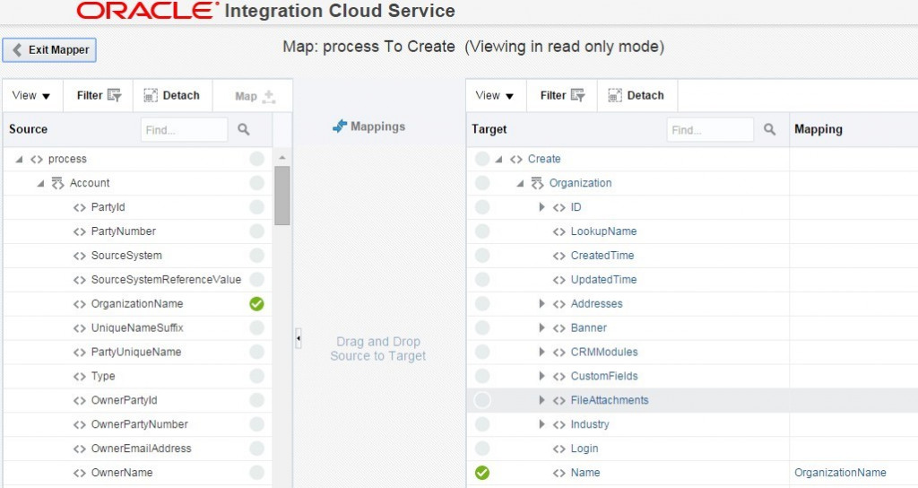Click mapping circle for PartyId source

256,207
